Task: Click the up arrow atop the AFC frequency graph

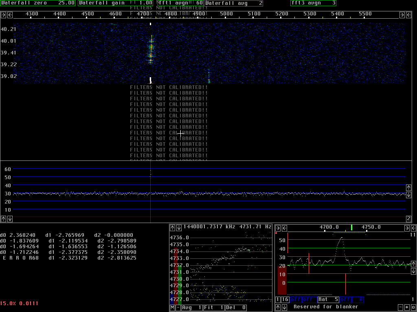Action: tap(172, 227)
